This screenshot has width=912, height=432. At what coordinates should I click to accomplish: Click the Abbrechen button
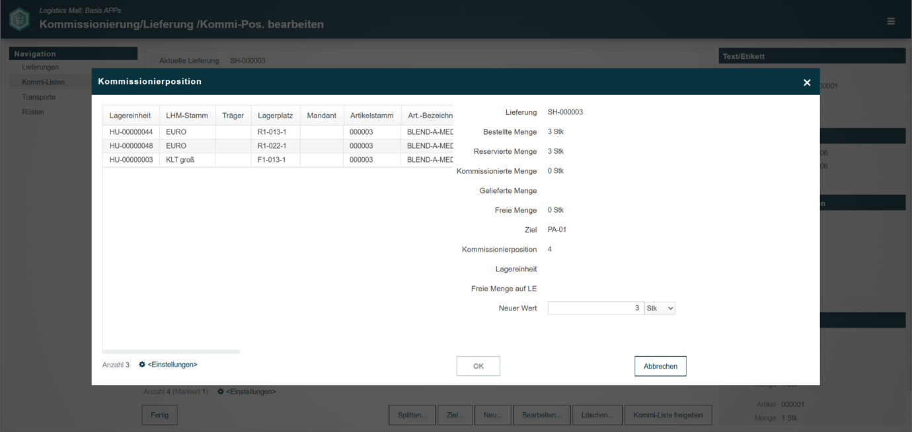point(660,366)
